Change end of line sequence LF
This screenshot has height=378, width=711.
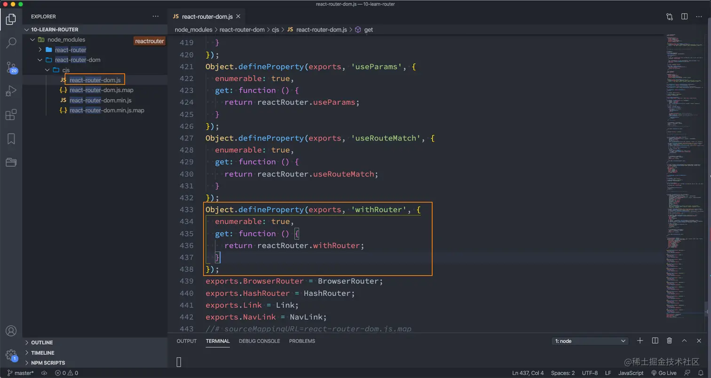coord(608,373)
